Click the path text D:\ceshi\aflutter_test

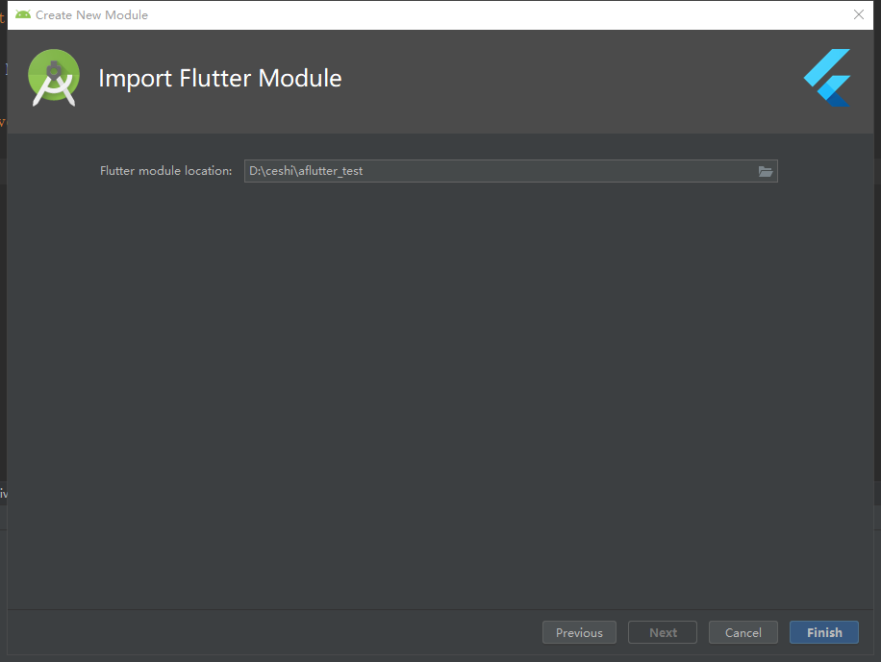coord(304,171)
